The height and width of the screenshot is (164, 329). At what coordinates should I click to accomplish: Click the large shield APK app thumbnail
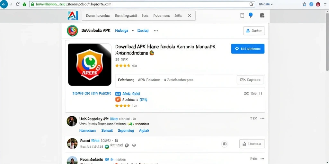(x=90, y=65)
